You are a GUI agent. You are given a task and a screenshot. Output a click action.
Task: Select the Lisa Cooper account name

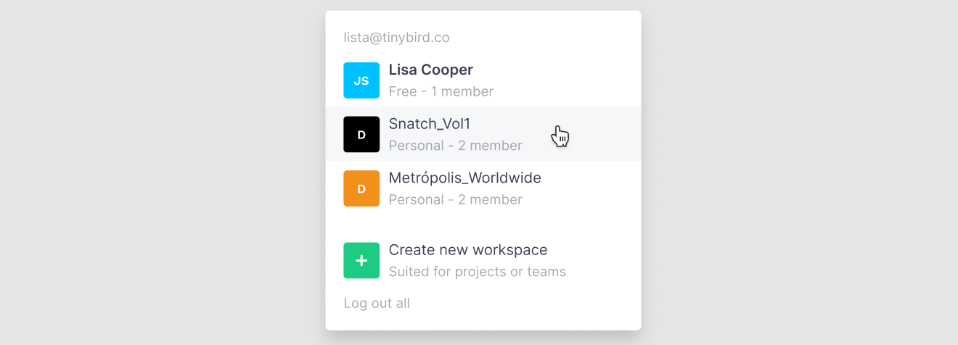click(x=430, y=70)
